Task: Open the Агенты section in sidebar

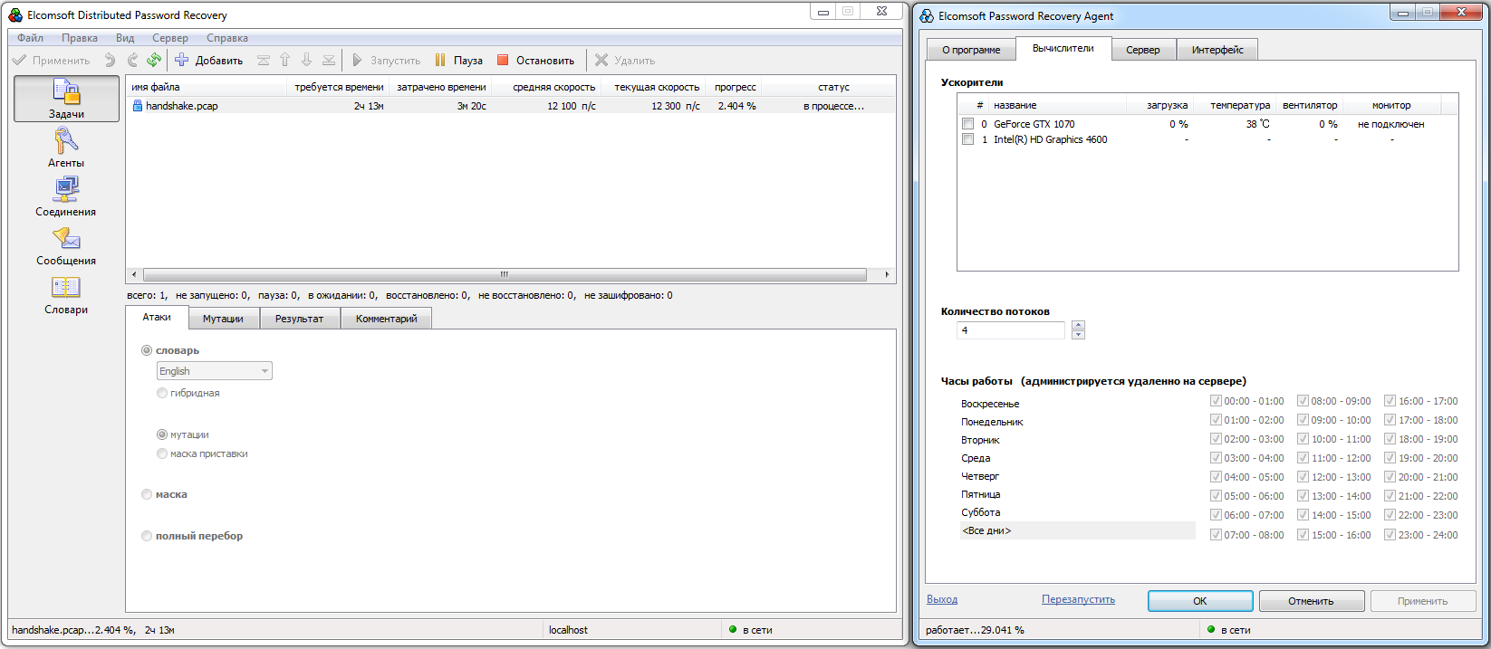Action: coord(66,148)
